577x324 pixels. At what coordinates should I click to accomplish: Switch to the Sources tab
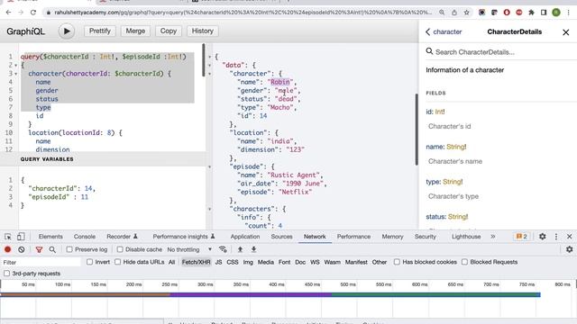pos(281,237)
